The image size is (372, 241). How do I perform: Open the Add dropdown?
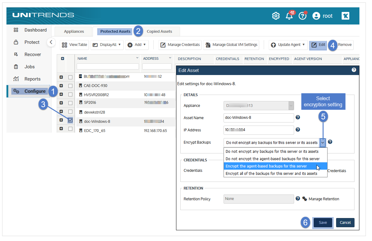137,45
